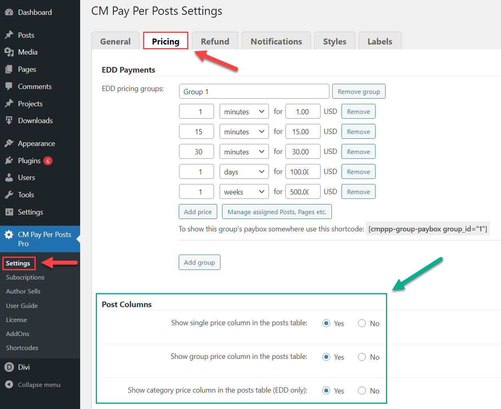Remove the 30.00 USD price row
The width and height of the screenshot is (501, 409).
click(358, 152)
